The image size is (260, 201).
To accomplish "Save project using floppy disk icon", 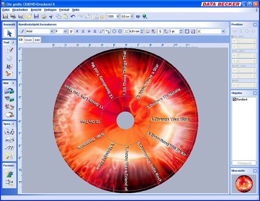I will [x=36, y=17].
